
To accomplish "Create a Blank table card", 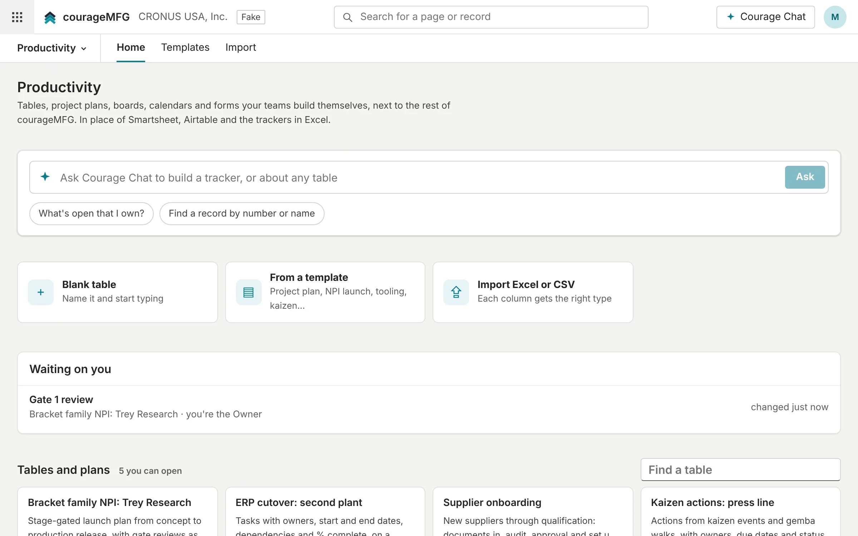I will click(118, 292).
